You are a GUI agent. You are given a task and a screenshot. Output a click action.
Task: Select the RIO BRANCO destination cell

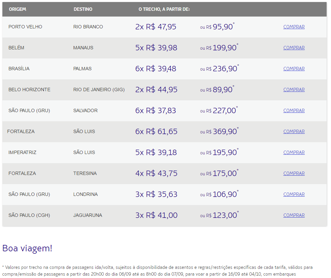click(88, 27)
